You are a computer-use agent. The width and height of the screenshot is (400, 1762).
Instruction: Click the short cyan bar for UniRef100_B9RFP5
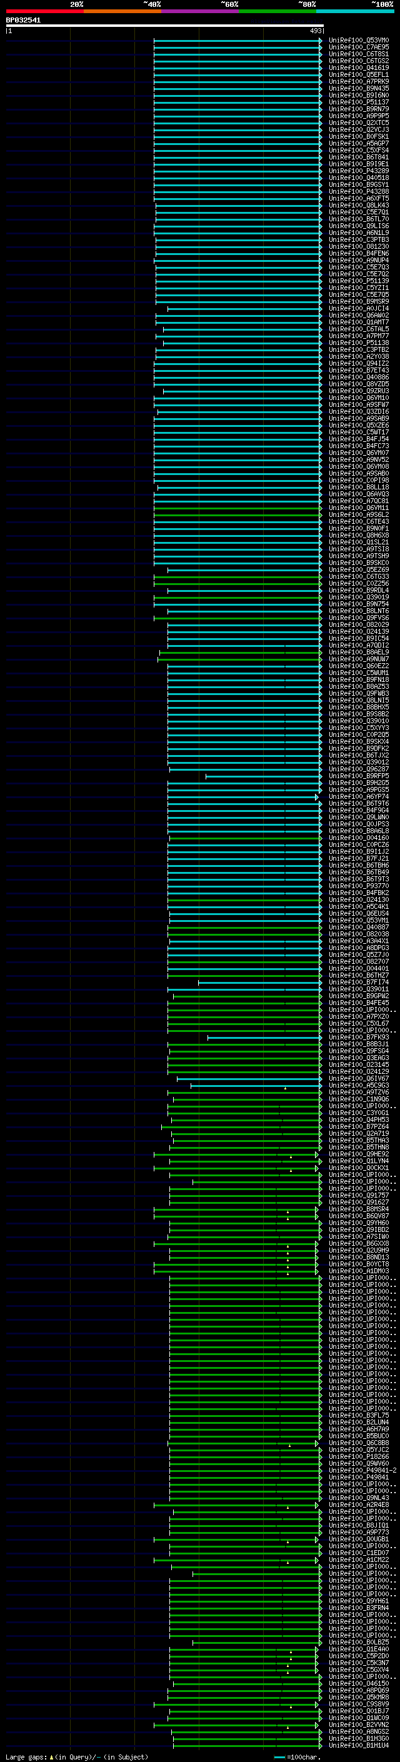(x=263, y=776)
